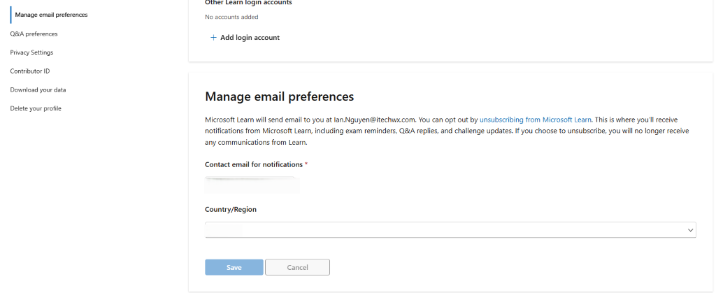Select Download your data option
The width and height of the screenshot is (716, 293).
click(38, 90)
